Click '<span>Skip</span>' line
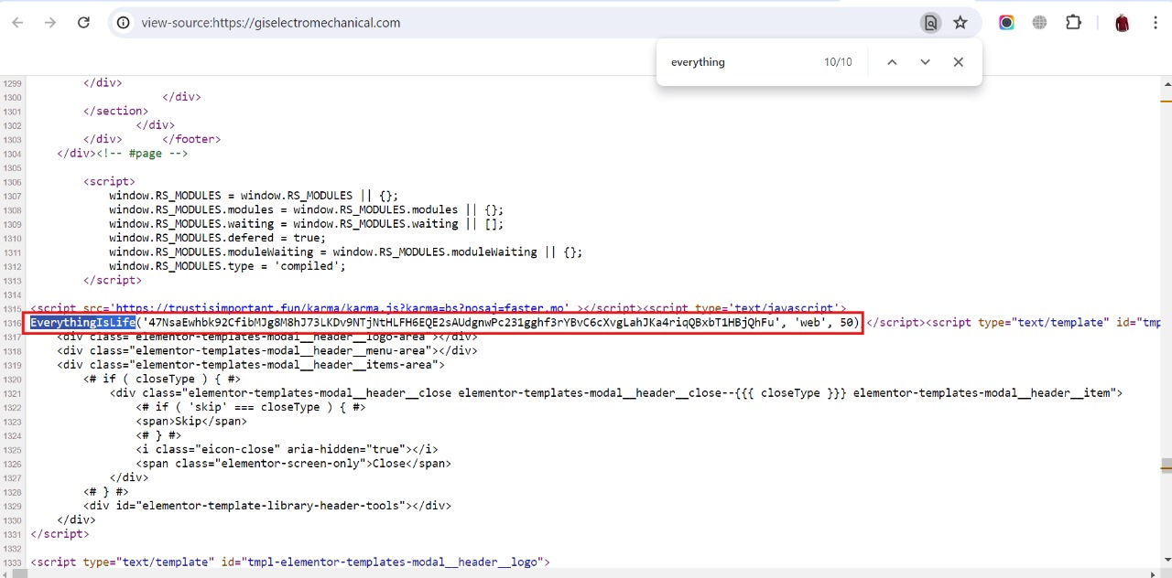Screen dimensions: 1172x578 [x=191, y=421]
